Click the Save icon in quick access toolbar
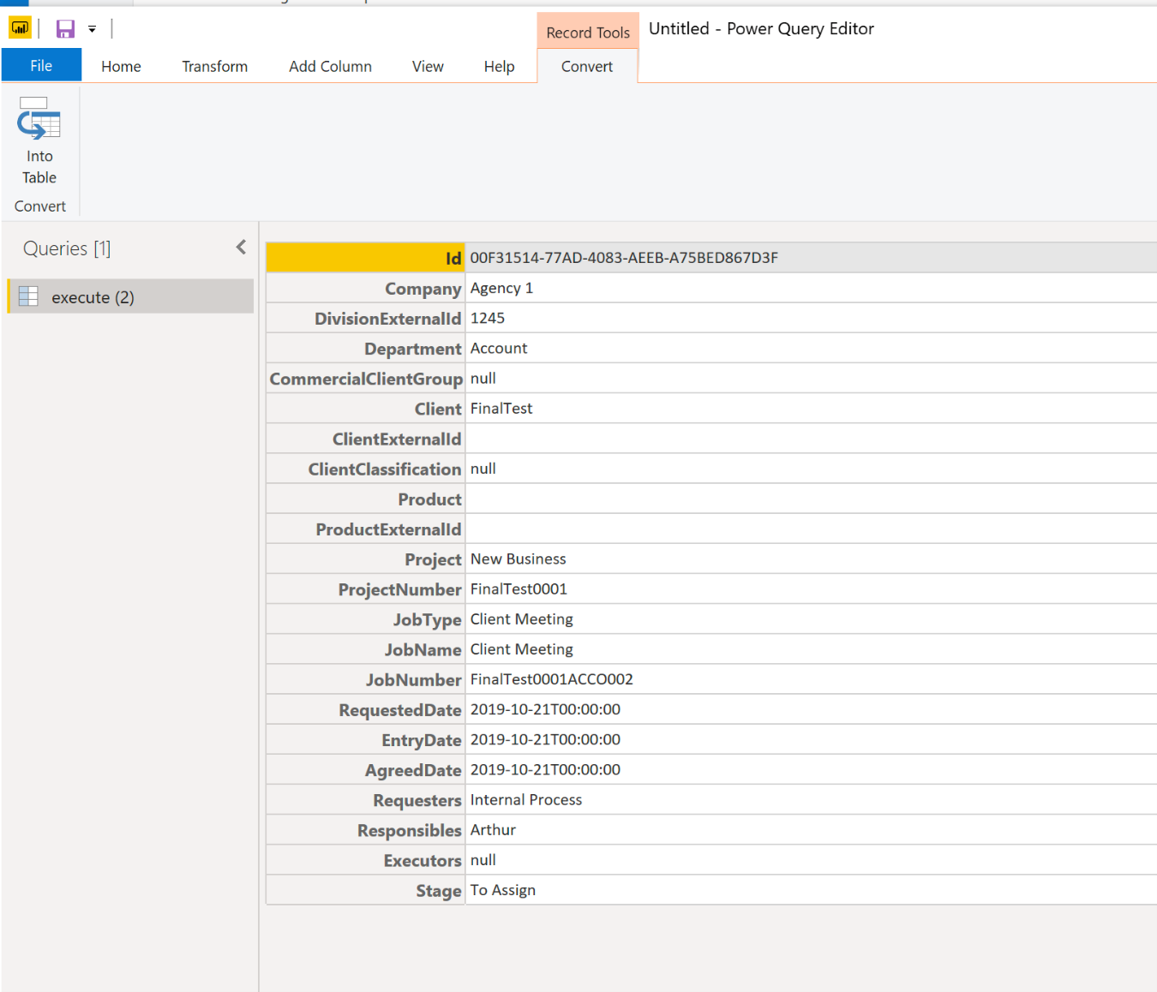The width and height of the screenshot is (1157, 992). (x=63, y=27)
